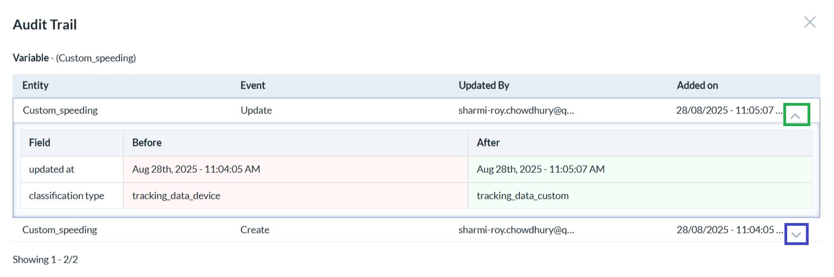Expand the Create event row details
Viewport: 834px width, 277px height.
(796, 234)
